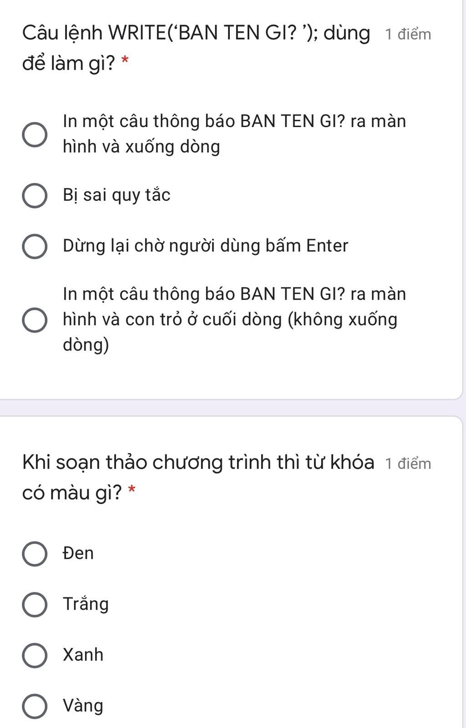Click the '1 điểm' label of từ khóa question

[x=408, y=463]
